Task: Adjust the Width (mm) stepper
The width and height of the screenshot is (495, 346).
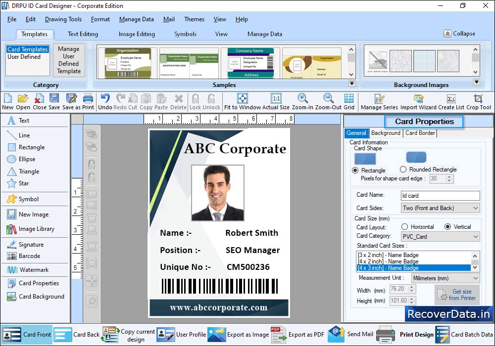Action: coord(411,289)
